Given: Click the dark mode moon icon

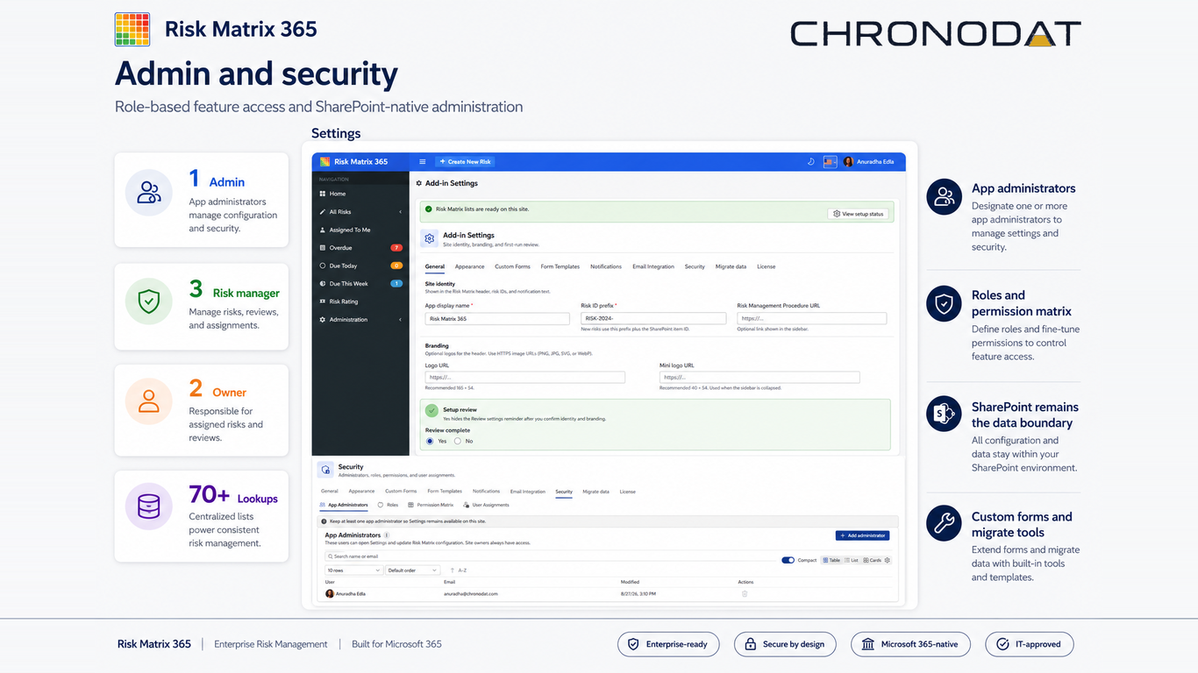Looking at the screenshot, I should pos(811,162).
